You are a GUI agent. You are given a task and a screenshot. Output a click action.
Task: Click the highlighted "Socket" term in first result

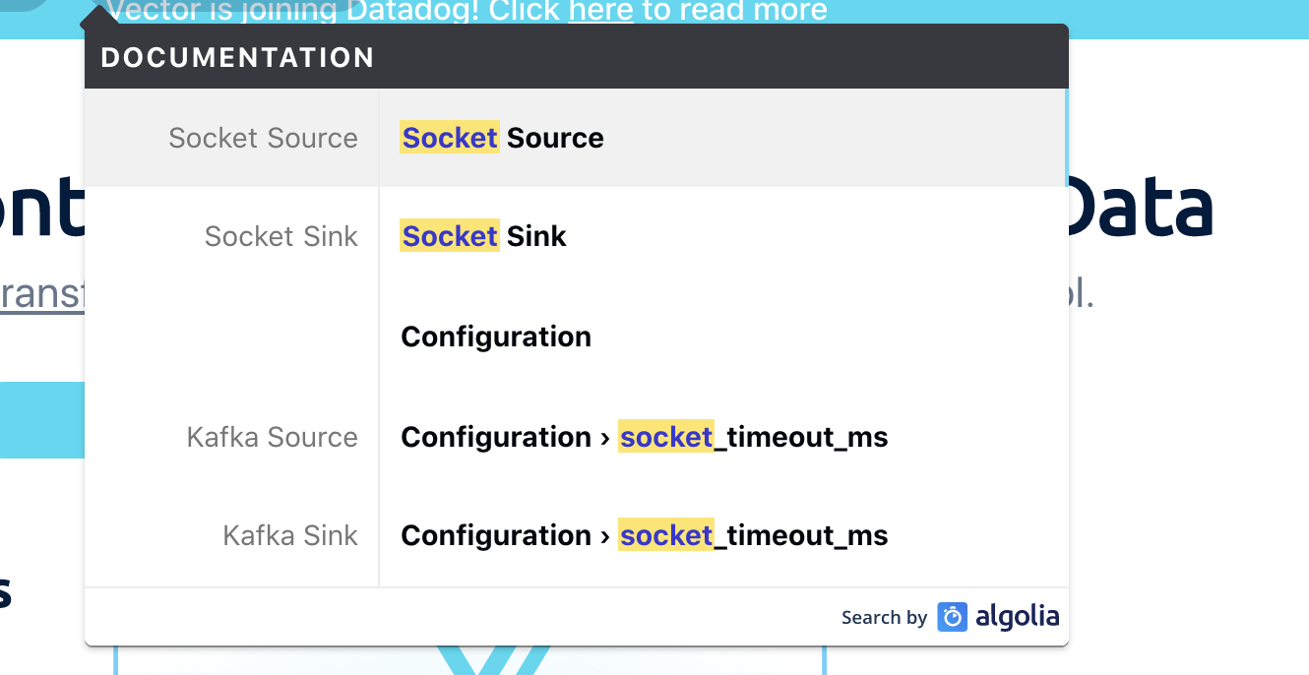coord(449,138)
